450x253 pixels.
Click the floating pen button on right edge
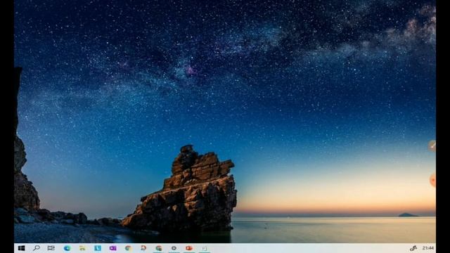(432, 146)
